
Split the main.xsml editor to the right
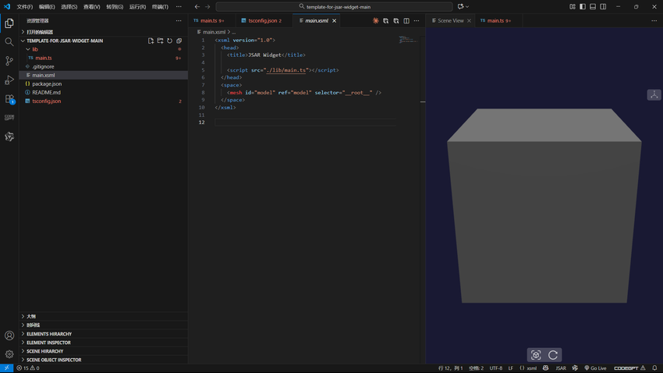point(406,20)
